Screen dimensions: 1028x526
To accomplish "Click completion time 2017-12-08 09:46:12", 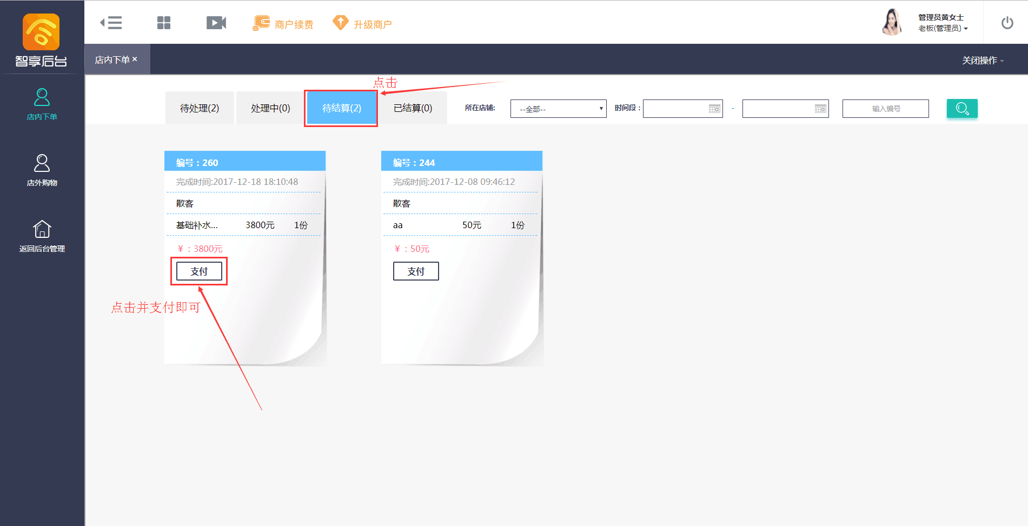I will click(x=454, y=182).
